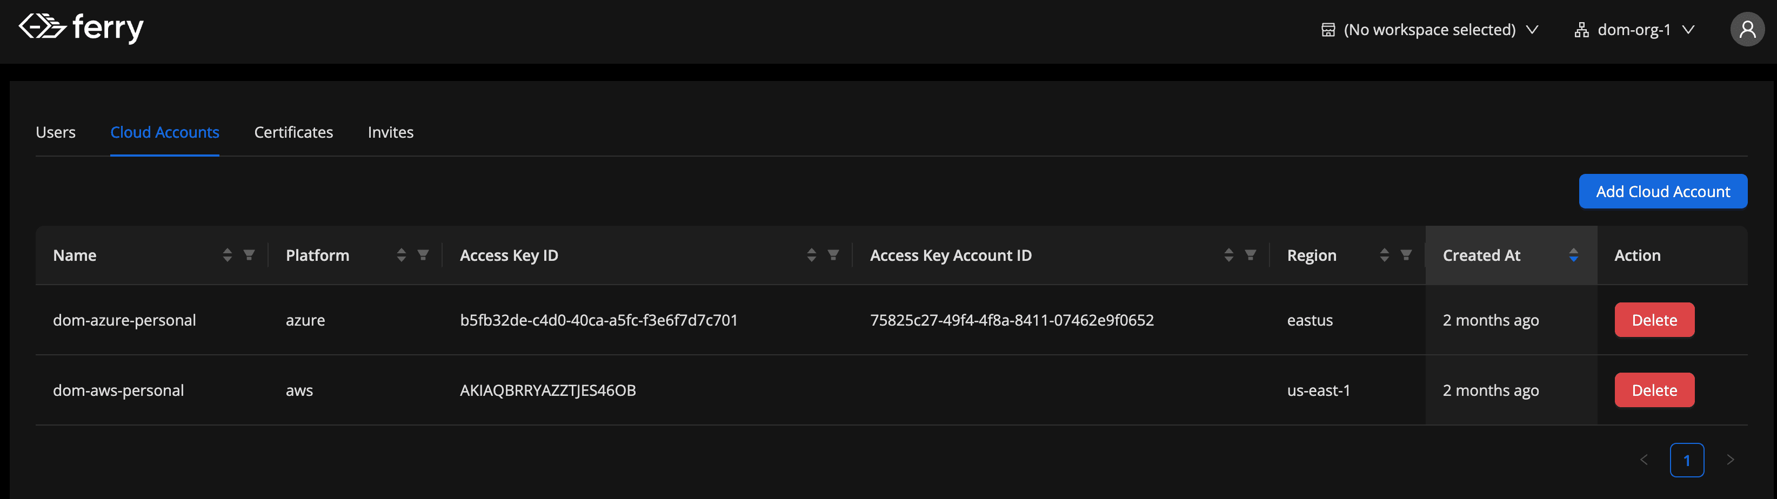Go to next page arrow
The width and height of the screenshot is (1777, 499).
pyautogui.click(x=1730, y=460)
